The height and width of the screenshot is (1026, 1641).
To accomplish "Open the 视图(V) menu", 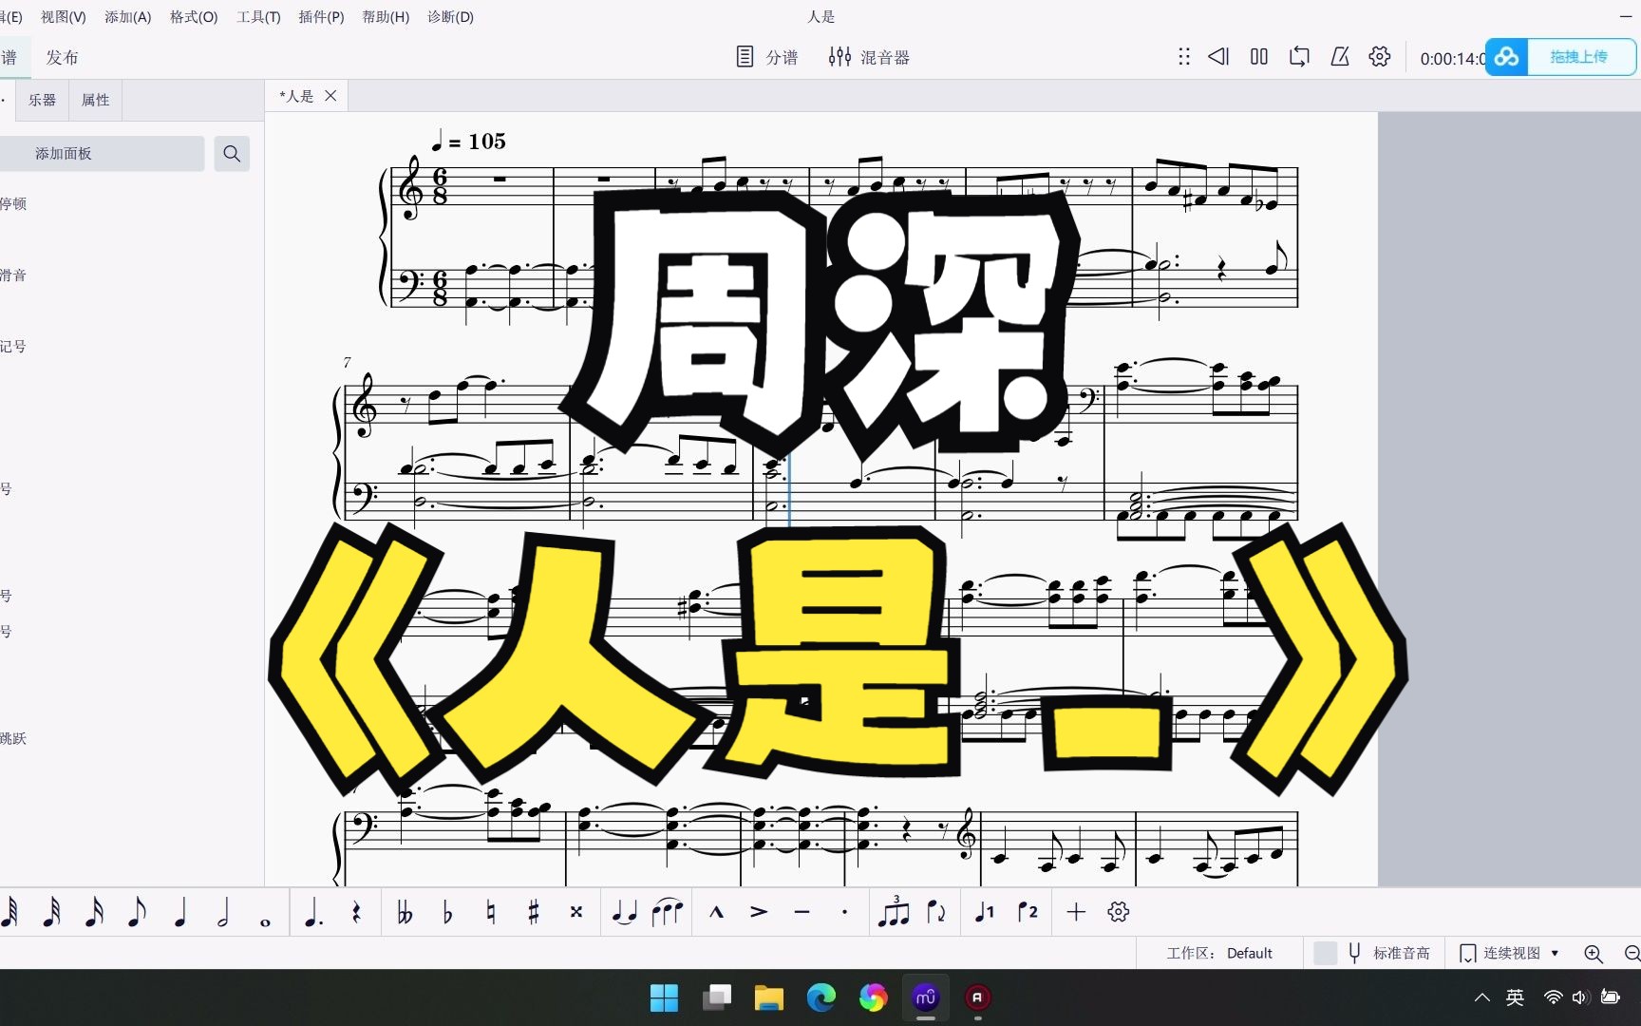I will 63,17.
